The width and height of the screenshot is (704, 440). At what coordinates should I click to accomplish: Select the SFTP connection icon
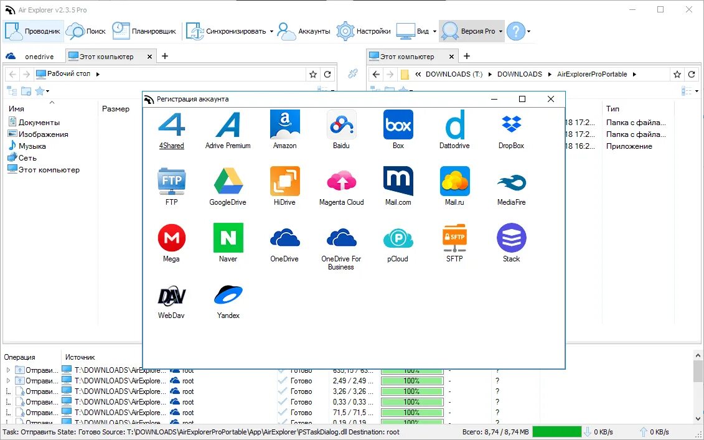point(454,243)
